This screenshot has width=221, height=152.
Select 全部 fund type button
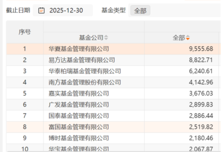point(140,10)
